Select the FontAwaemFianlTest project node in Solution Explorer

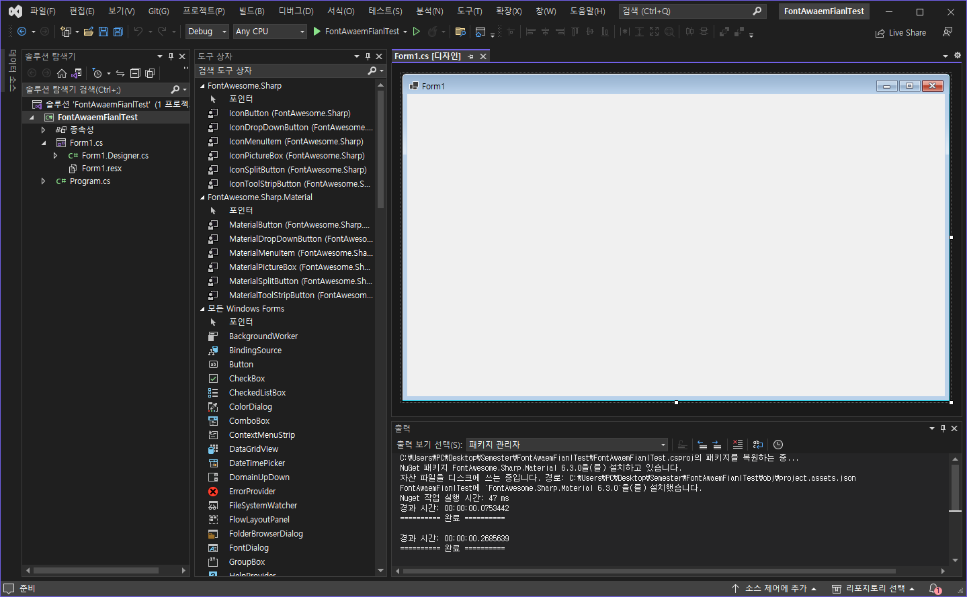pos(97,118)
